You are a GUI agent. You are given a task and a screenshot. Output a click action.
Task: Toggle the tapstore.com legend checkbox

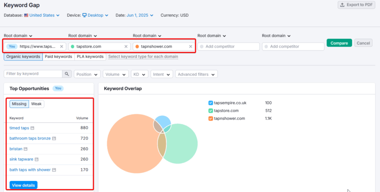pos(210,111)
